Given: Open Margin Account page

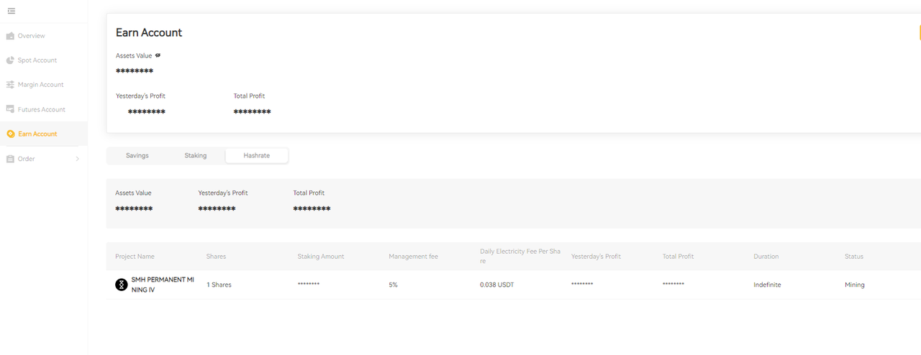Looking at the screenshot, I should (41, 85).
